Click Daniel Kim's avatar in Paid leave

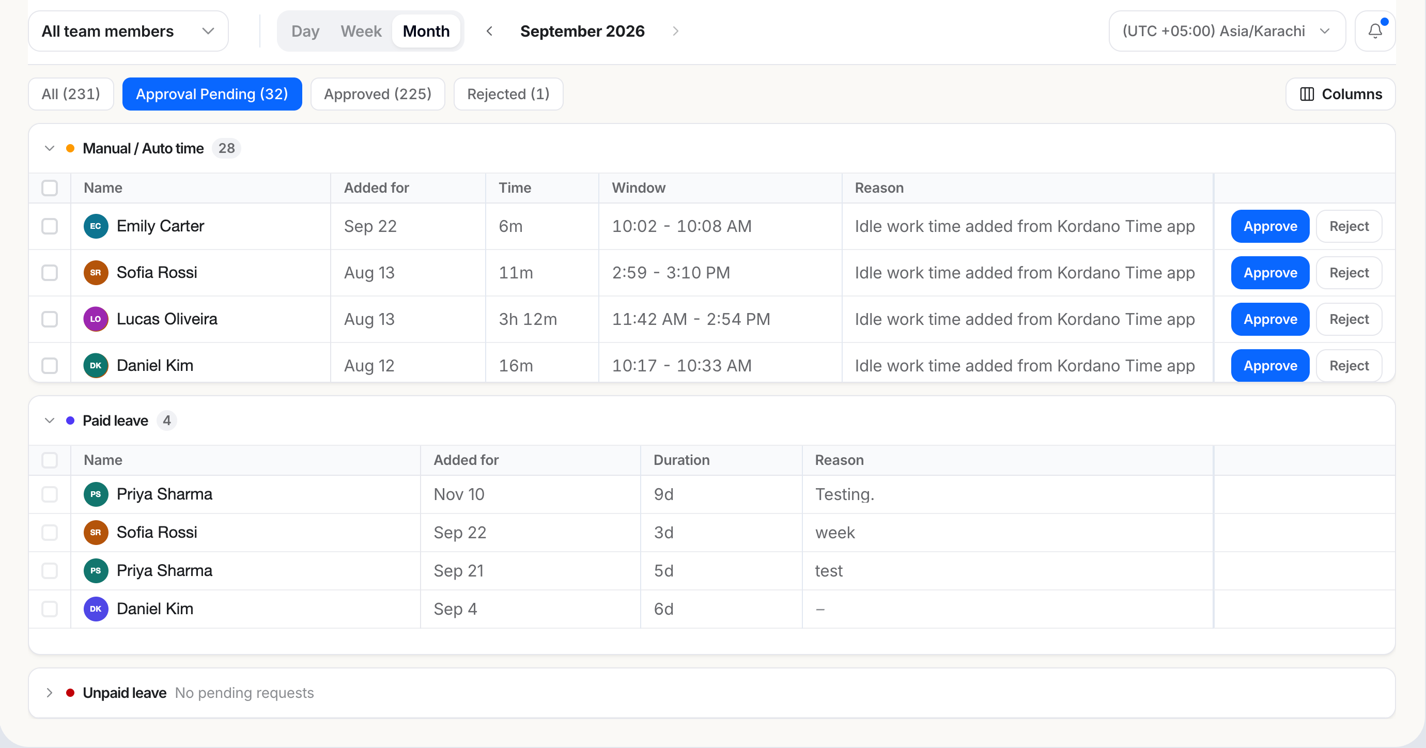pos(96,609)
